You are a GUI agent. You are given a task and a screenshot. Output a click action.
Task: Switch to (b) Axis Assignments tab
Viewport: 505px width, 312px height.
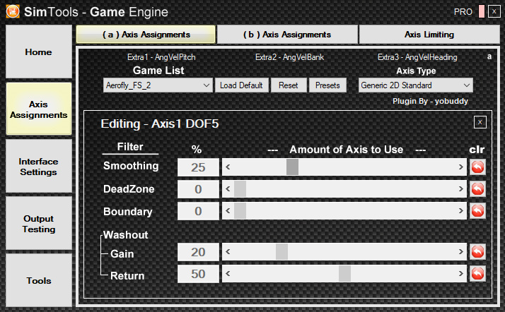pyautogui.click(x=287, y=35)
